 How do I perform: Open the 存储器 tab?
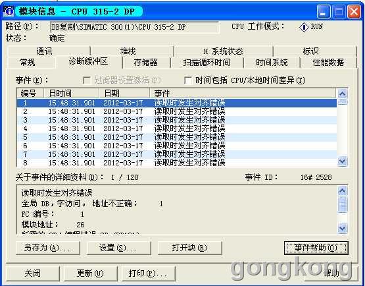point(146,63)
